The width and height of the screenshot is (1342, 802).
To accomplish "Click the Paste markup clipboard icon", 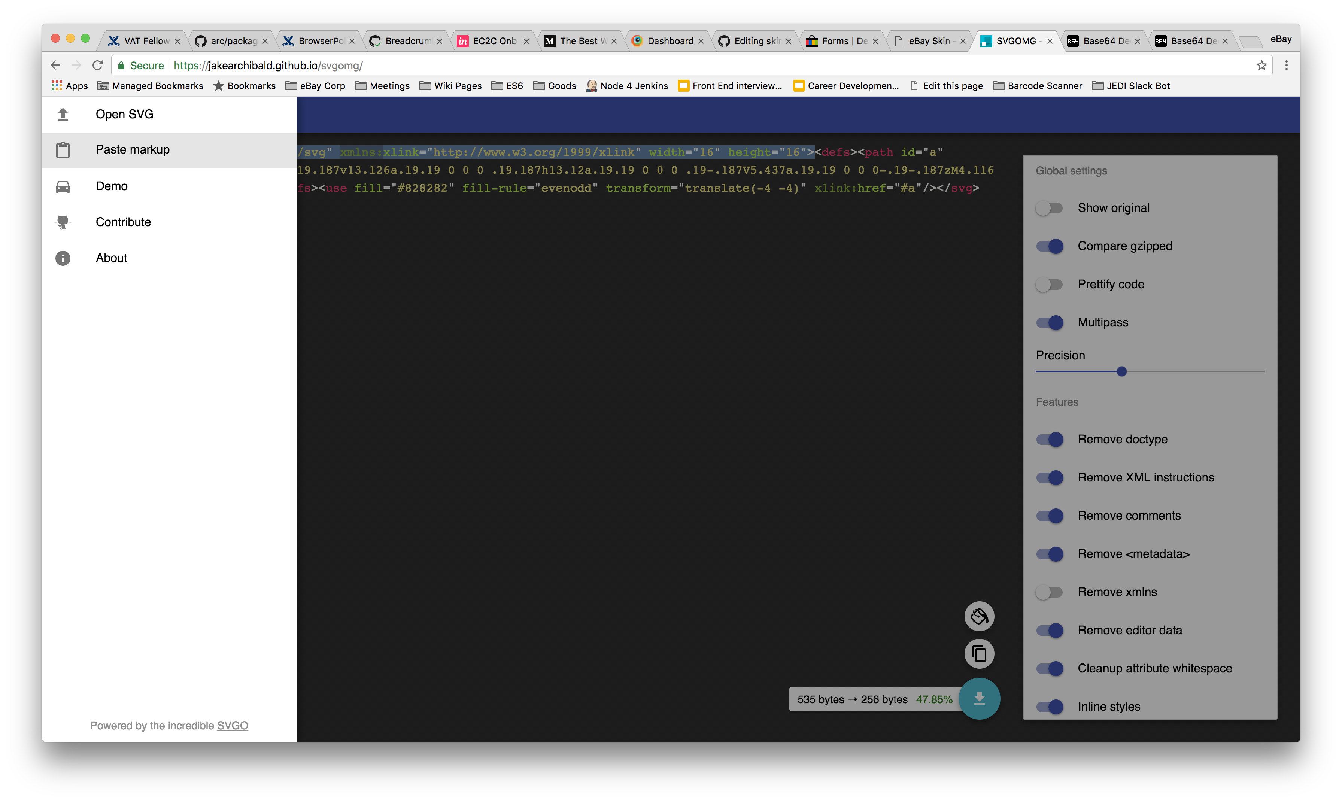I will point(63,150).
